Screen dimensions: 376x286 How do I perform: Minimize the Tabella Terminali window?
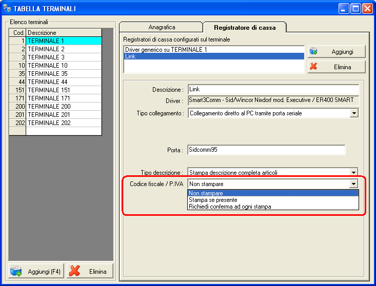click(x=343, y=9)
